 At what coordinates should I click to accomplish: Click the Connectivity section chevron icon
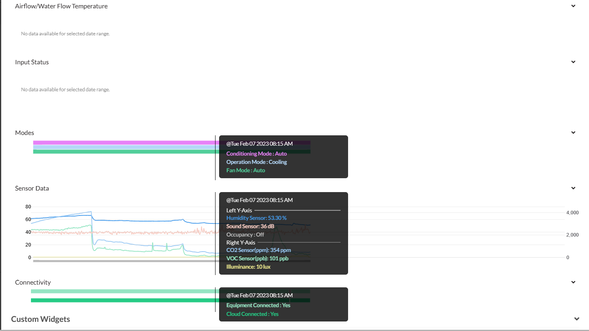coord(573,282)
